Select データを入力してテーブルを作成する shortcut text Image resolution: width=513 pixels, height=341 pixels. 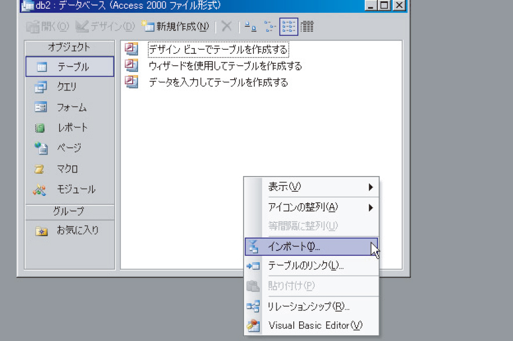click(218, 82)
